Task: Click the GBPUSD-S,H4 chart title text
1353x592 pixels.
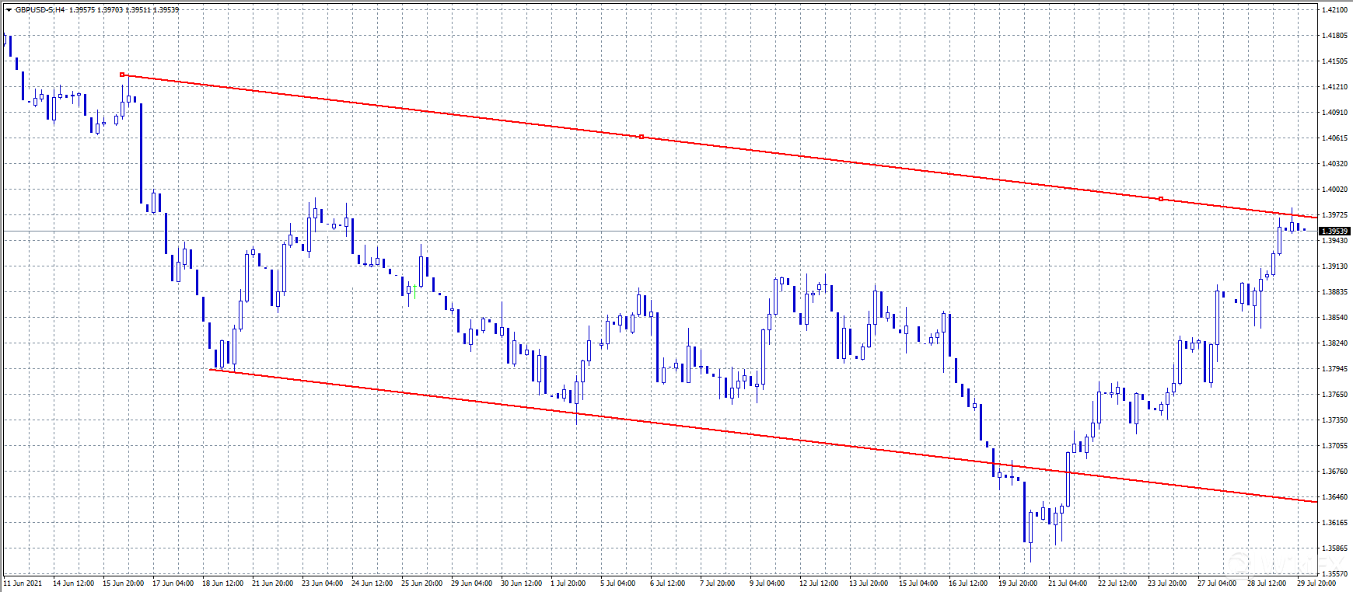Action: (x=40, y=10)
